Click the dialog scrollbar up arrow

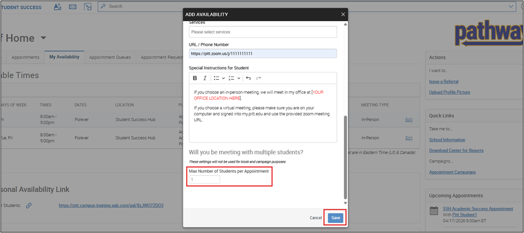pos(345,25)
